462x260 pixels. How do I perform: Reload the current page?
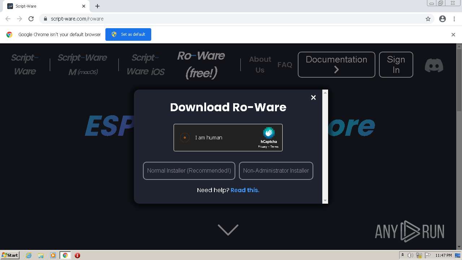pyautogui.click(x=31, y=19)
